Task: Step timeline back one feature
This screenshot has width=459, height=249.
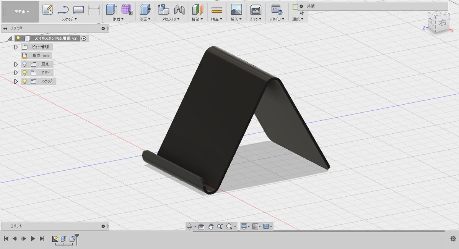Action: [x=15, y=239]
